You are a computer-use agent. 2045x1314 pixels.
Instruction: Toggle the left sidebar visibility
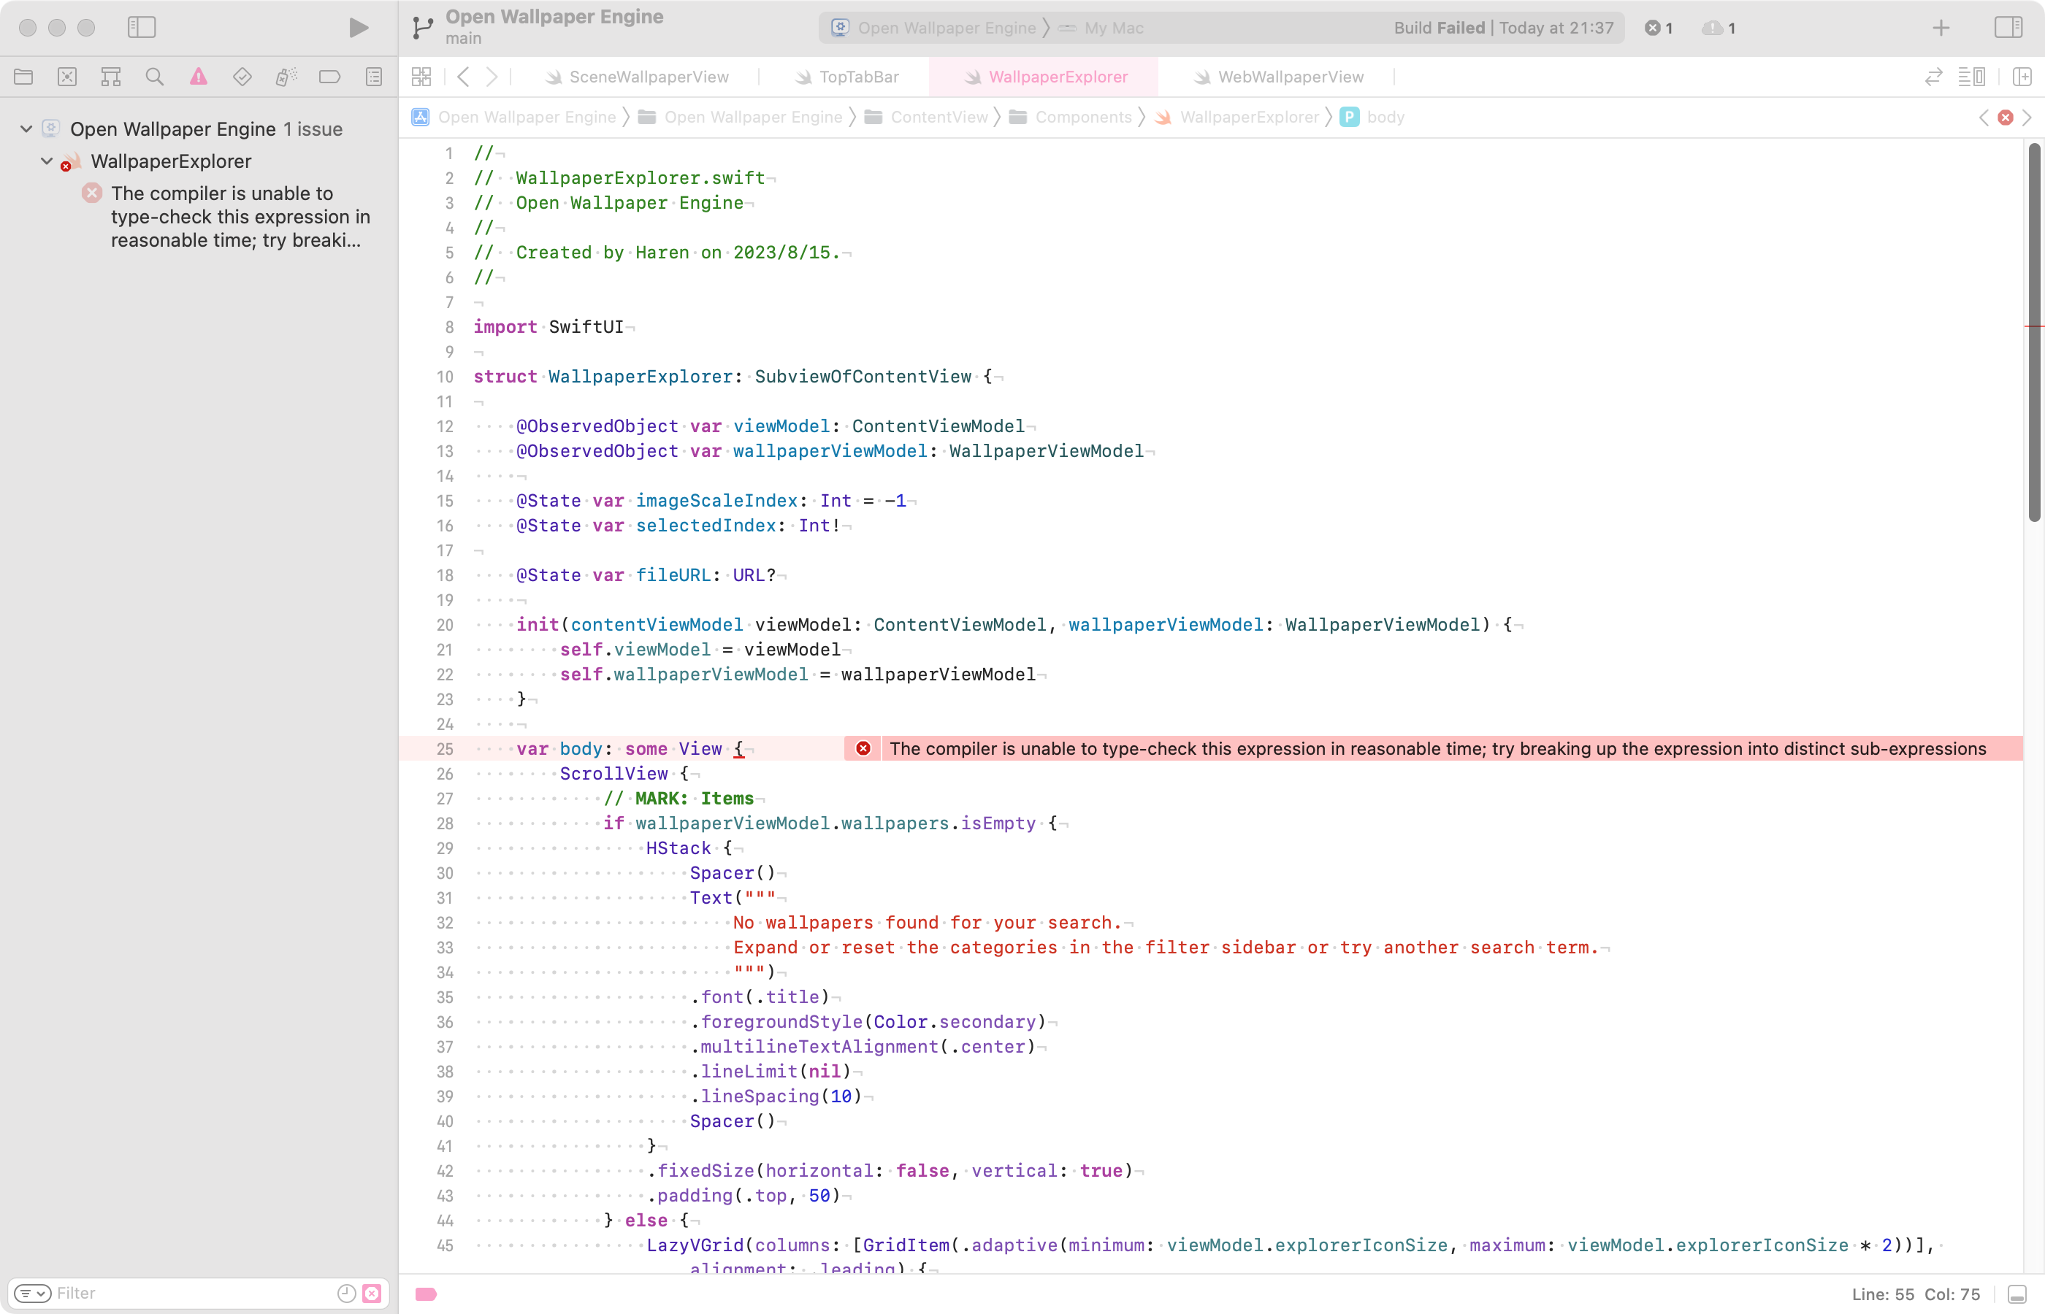click(142, 27)
